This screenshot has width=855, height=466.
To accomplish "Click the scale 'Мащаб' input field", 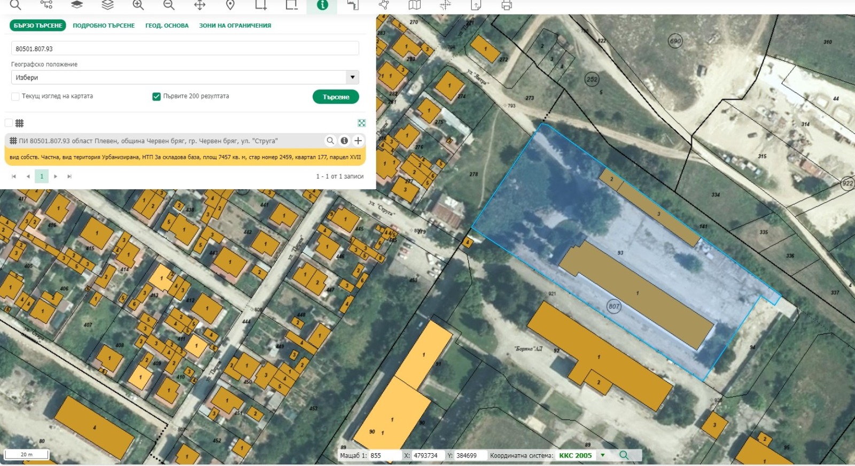I will click(x=385, y=455).
